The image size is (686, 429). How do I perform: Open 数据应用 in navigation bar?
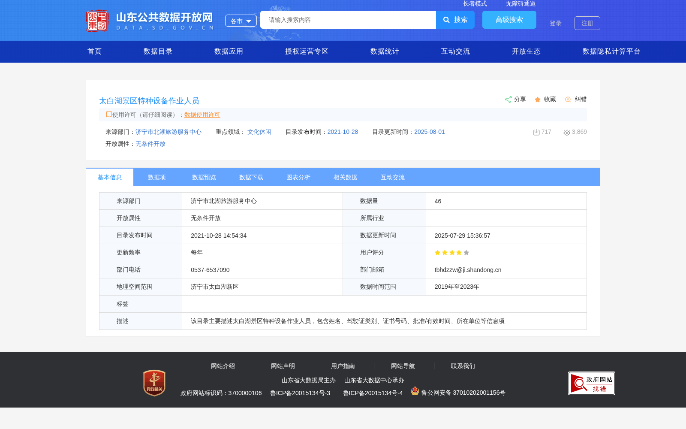[x=229, y=51]
